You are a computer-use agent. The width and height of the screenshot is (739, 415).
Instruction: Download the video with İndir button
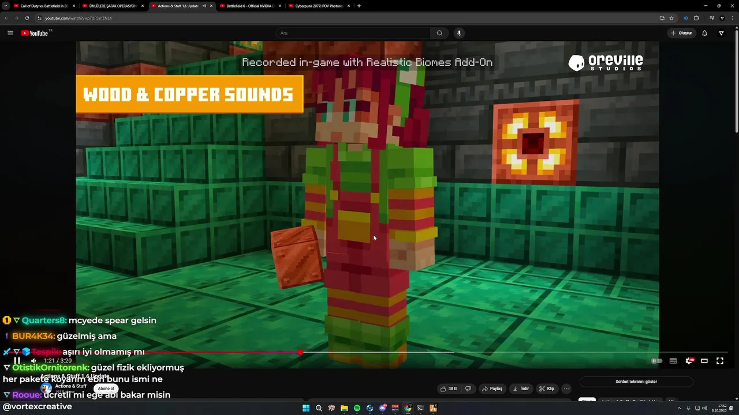pyautogui.click(x=521, y=388)
